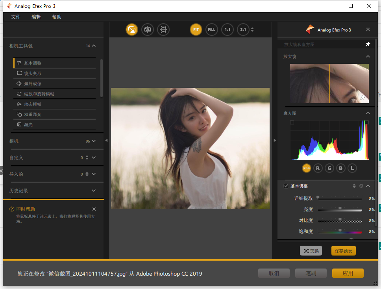
Task: Select R histogram channel
Action: click(x=318, y=168)
